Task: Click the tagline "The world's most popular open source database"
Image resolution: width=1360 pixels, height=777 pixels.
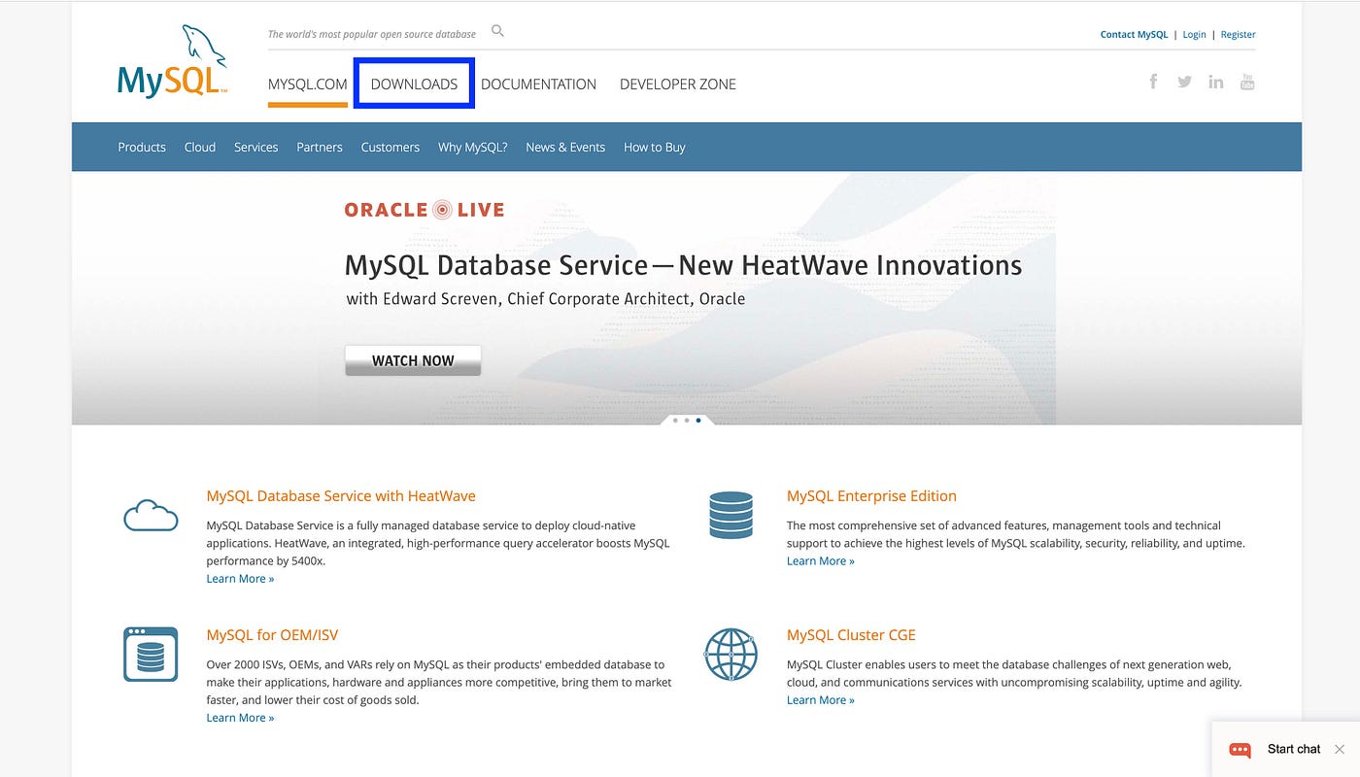Action: click(x=372, y=34)
